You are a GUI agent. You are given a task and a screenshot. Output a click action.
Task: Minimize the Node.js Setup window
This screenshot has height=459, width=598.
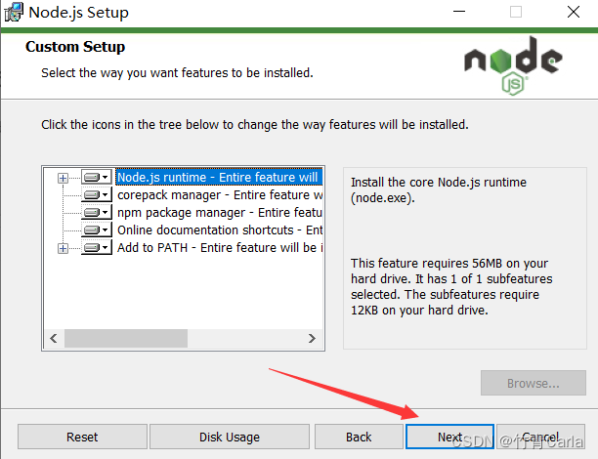click(459, 12)
